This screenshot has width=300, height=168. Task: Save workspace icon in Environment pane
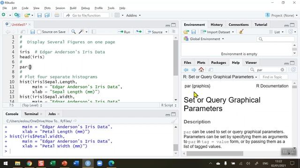coord(194,32)
